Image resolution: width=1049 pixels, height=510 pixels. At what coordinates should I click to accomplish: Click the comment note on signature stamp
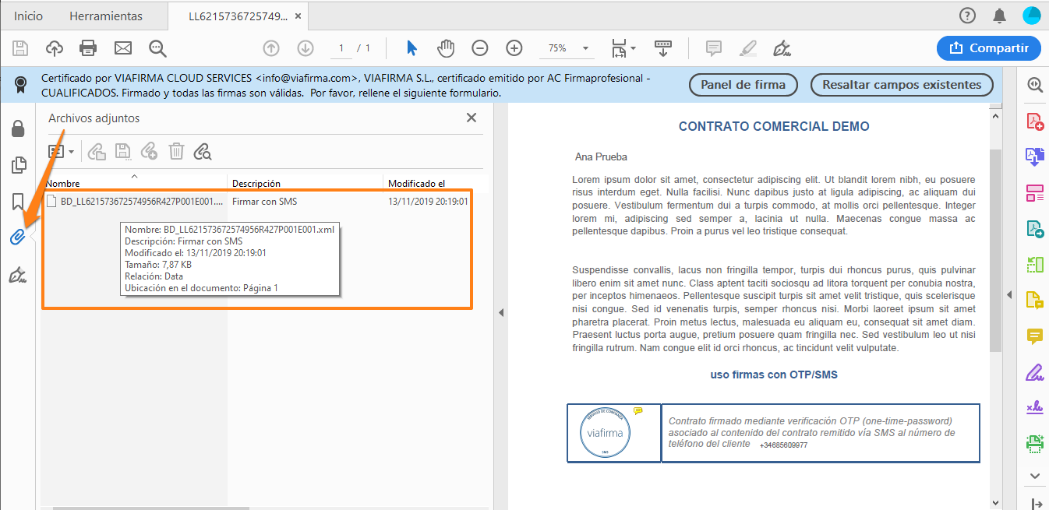click(x=638, y=410)
